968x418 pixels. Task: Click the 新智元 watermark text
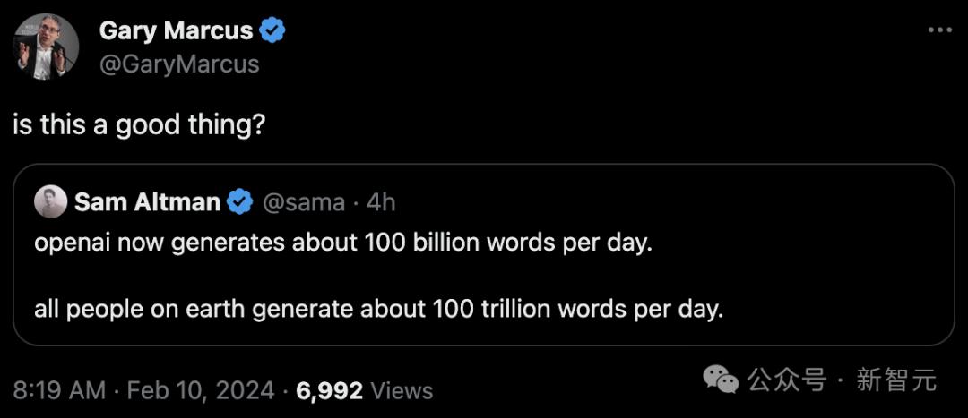point(896,380)
